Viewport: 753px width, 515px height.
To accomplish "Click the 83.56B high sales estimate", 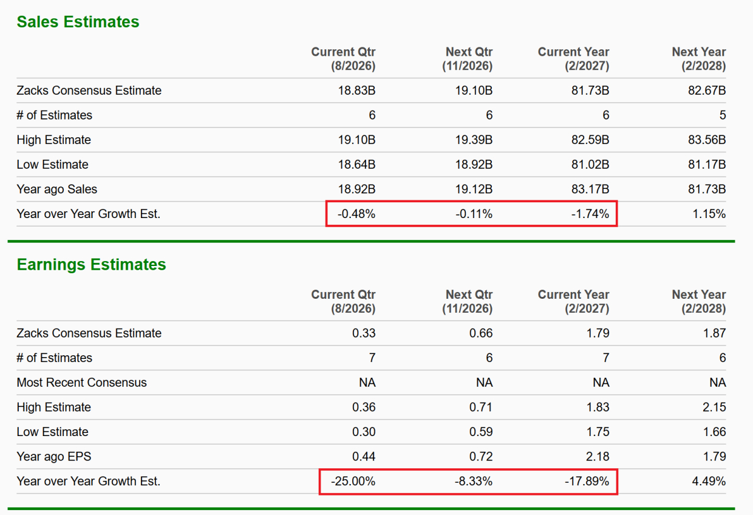I will (707, 140).
